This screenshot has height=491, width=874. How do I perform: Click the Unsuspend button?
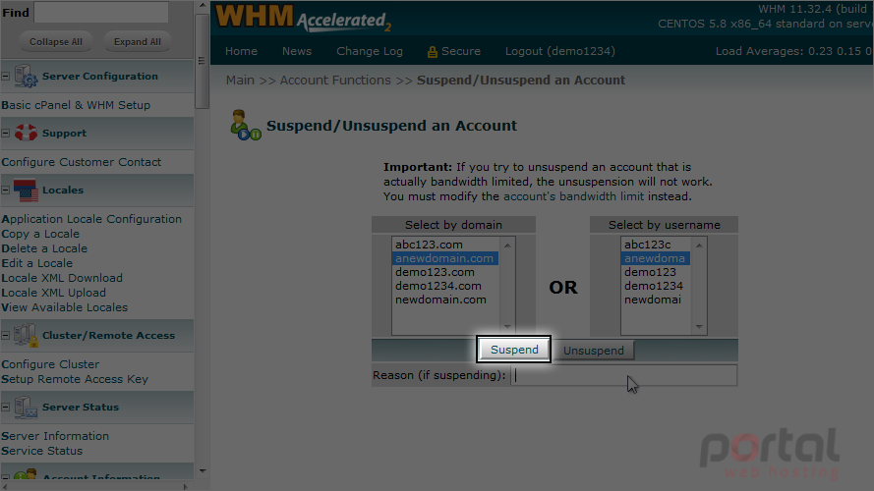[594, 351]
